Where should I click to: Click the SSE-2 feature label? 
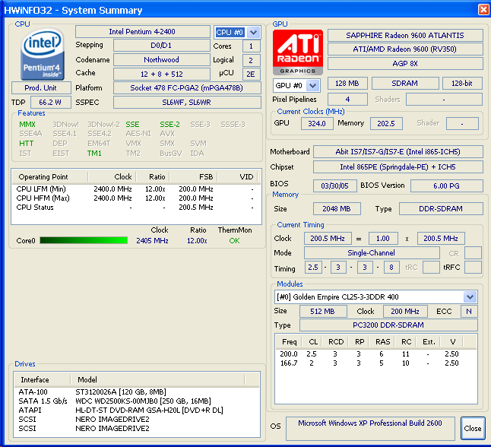pos(170,125)
